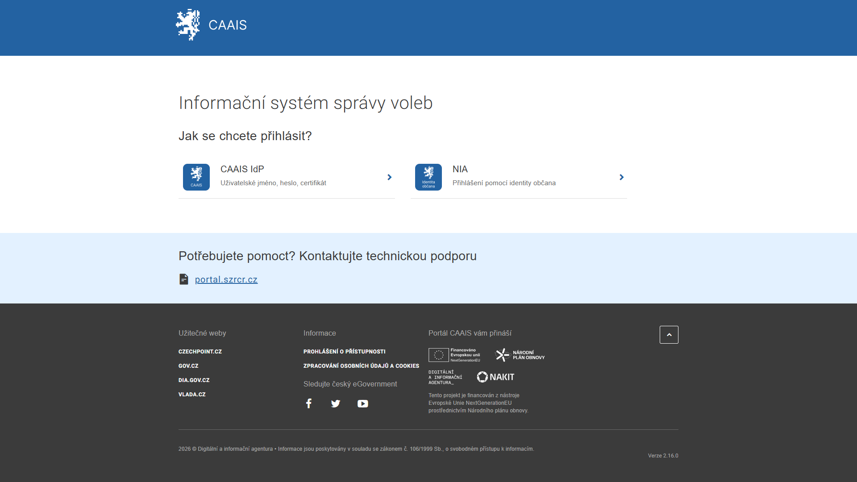
Task: Open the portal.szrcr.cz support link
Action: [226, 279]
